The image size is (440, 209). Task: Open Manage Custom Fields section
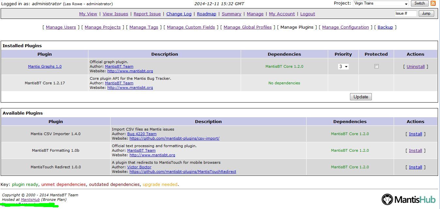click(191, 27)
